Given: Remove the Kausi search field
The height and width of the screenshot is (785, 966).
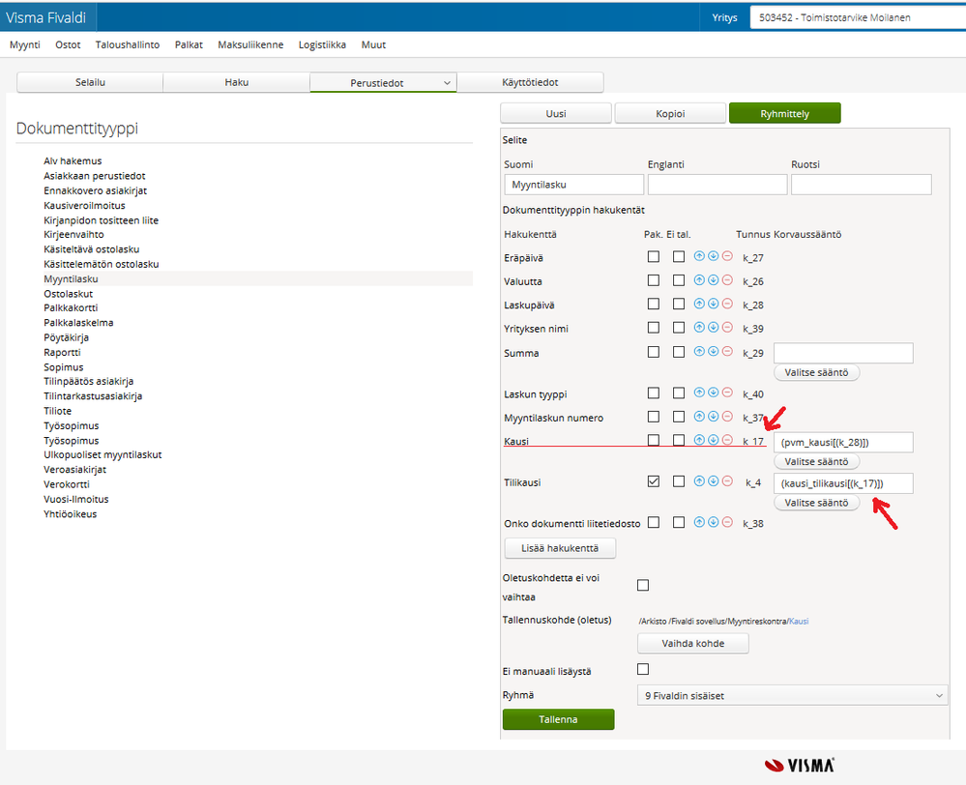Looking at the screenshot, I should click(727, 440).
